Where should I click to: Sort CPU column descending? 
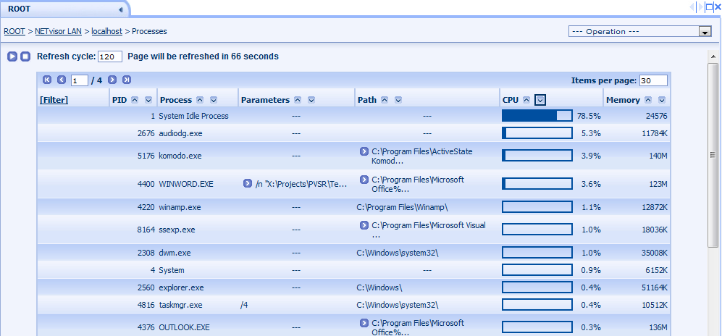pos(540,100)
